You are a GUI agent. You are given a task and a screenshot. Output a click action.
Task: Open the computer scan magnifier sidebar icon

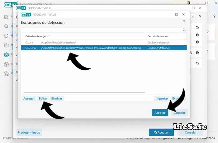(6, 26)
